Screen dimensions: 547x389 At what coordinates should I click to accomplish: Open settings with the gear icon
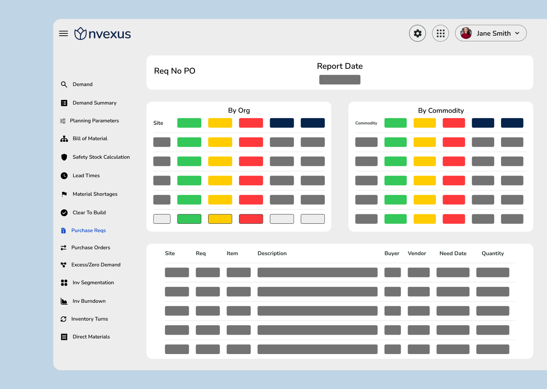pos(417,33)
